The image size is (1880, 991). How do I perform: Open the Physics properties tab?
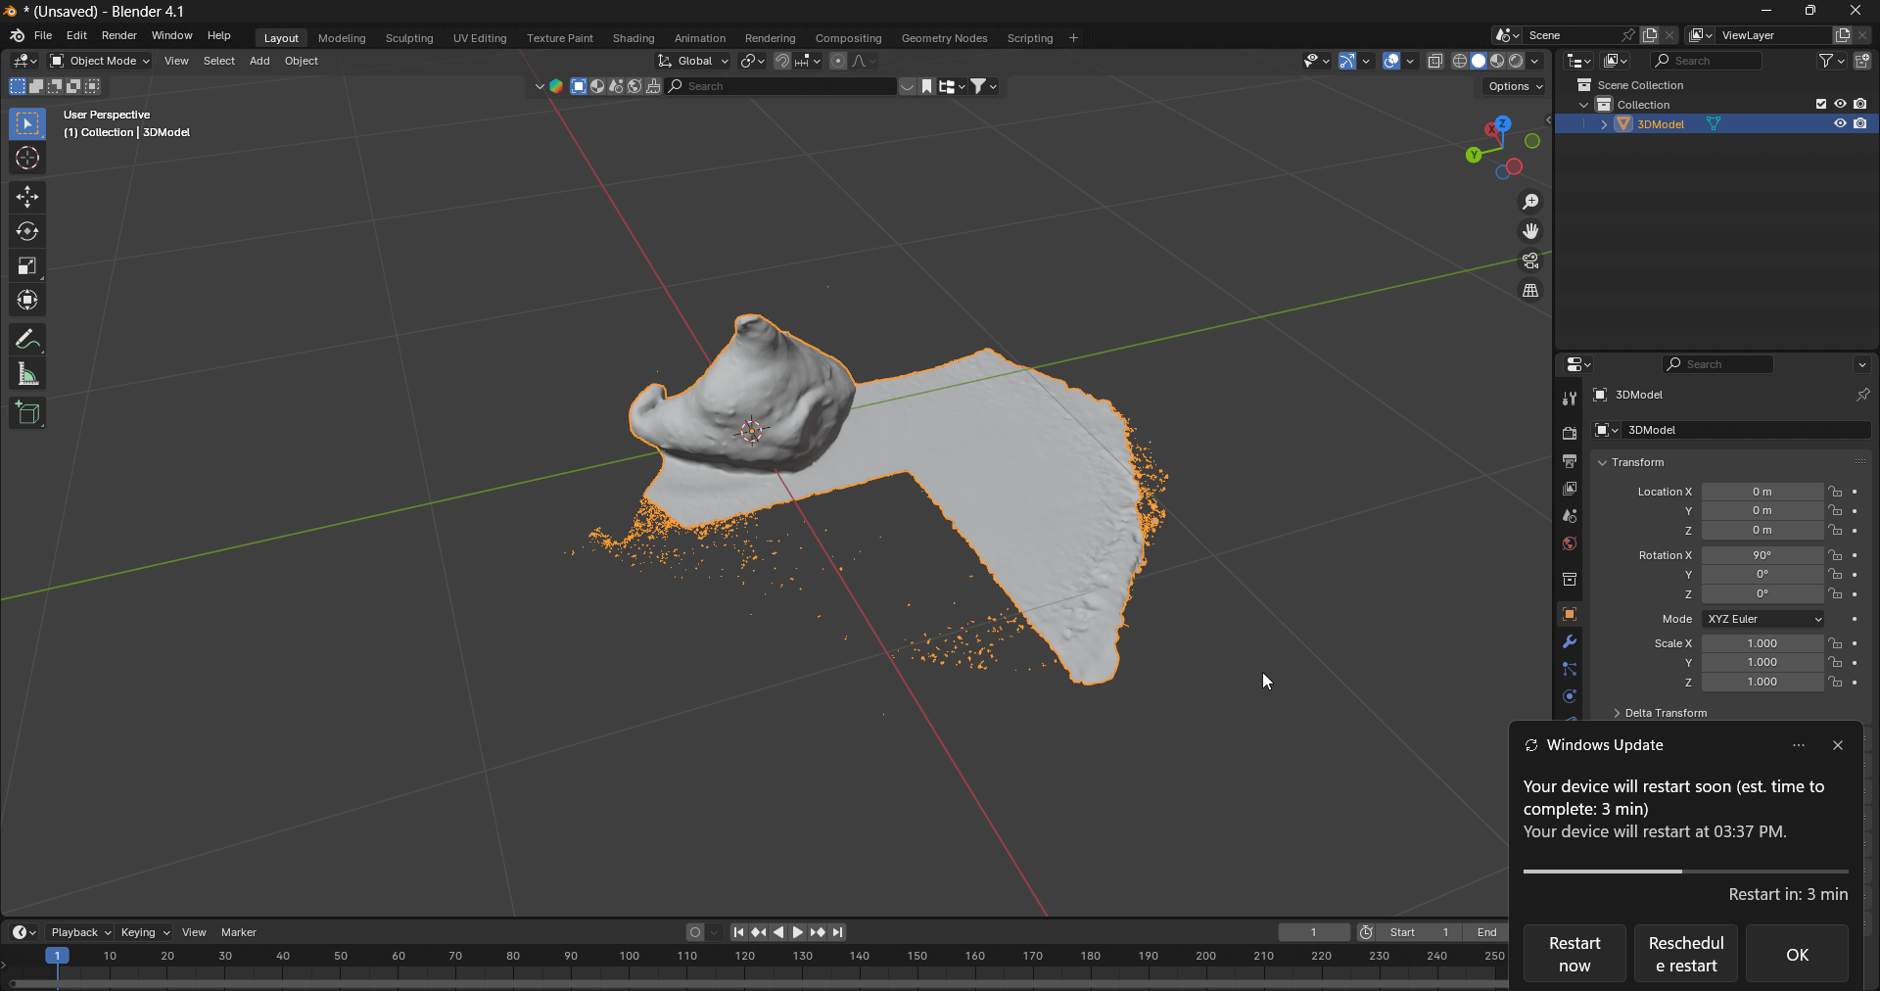[x=1570, y=696]
